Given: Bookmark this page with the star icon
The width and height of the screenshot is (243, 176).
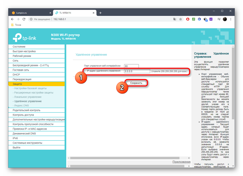Looking at the screenshot, I should [181, 19].
